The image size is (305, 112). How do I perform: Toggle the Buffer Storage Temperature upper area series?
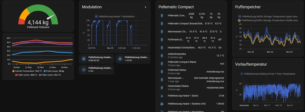268,16
